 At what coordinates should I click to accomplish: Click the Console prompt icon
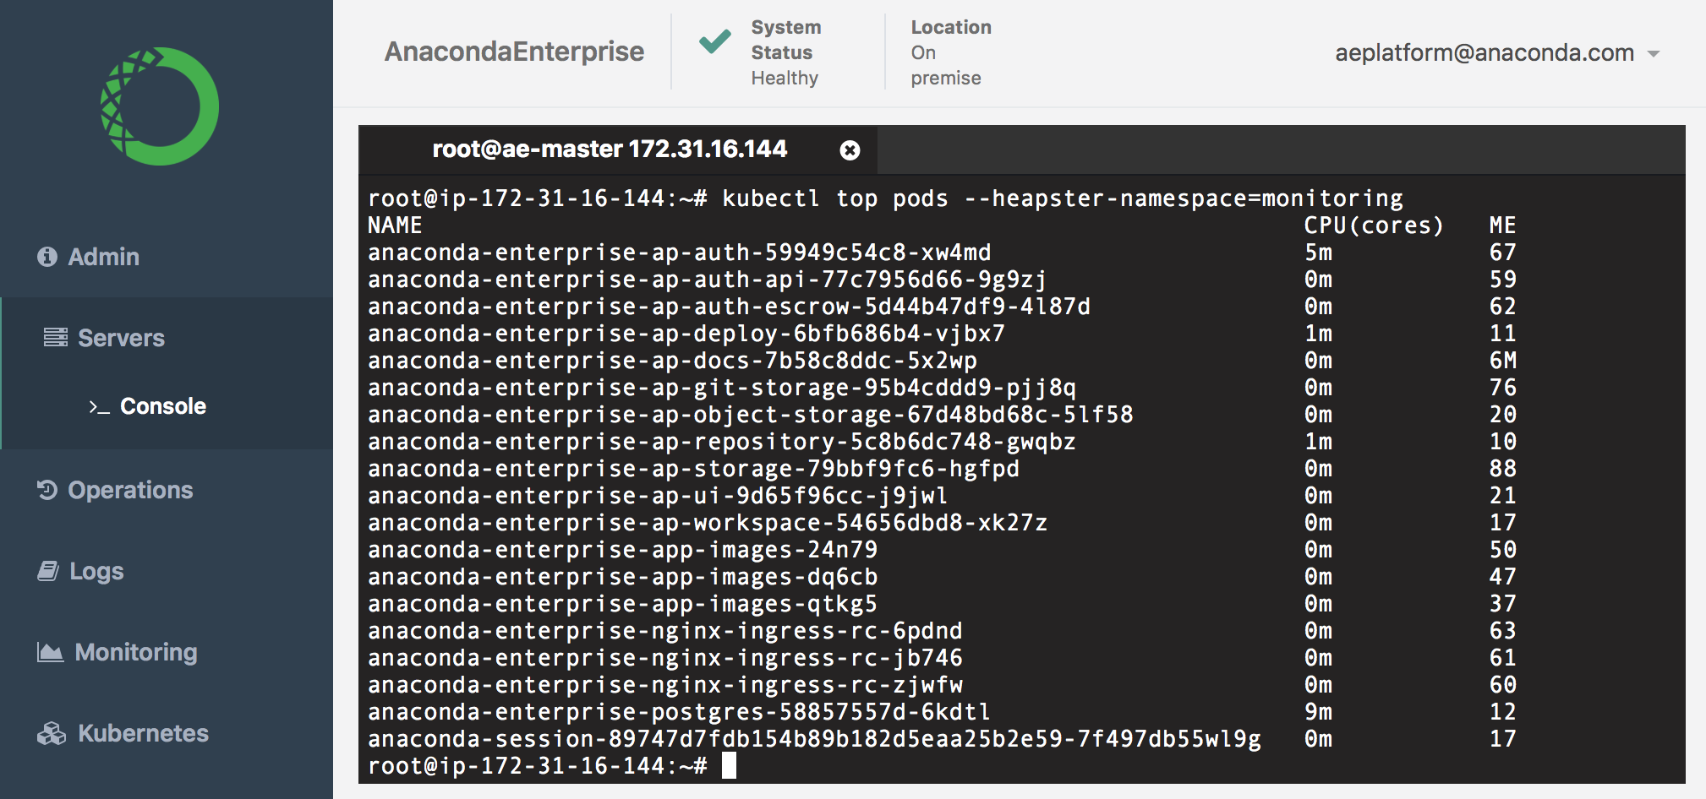(99, 407)
